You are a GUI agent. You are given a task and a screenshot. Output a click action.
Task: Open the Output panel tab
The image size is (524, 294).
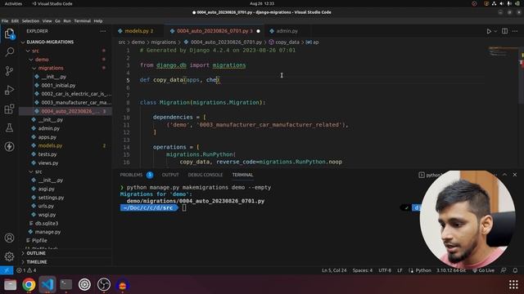coord(170,175)
